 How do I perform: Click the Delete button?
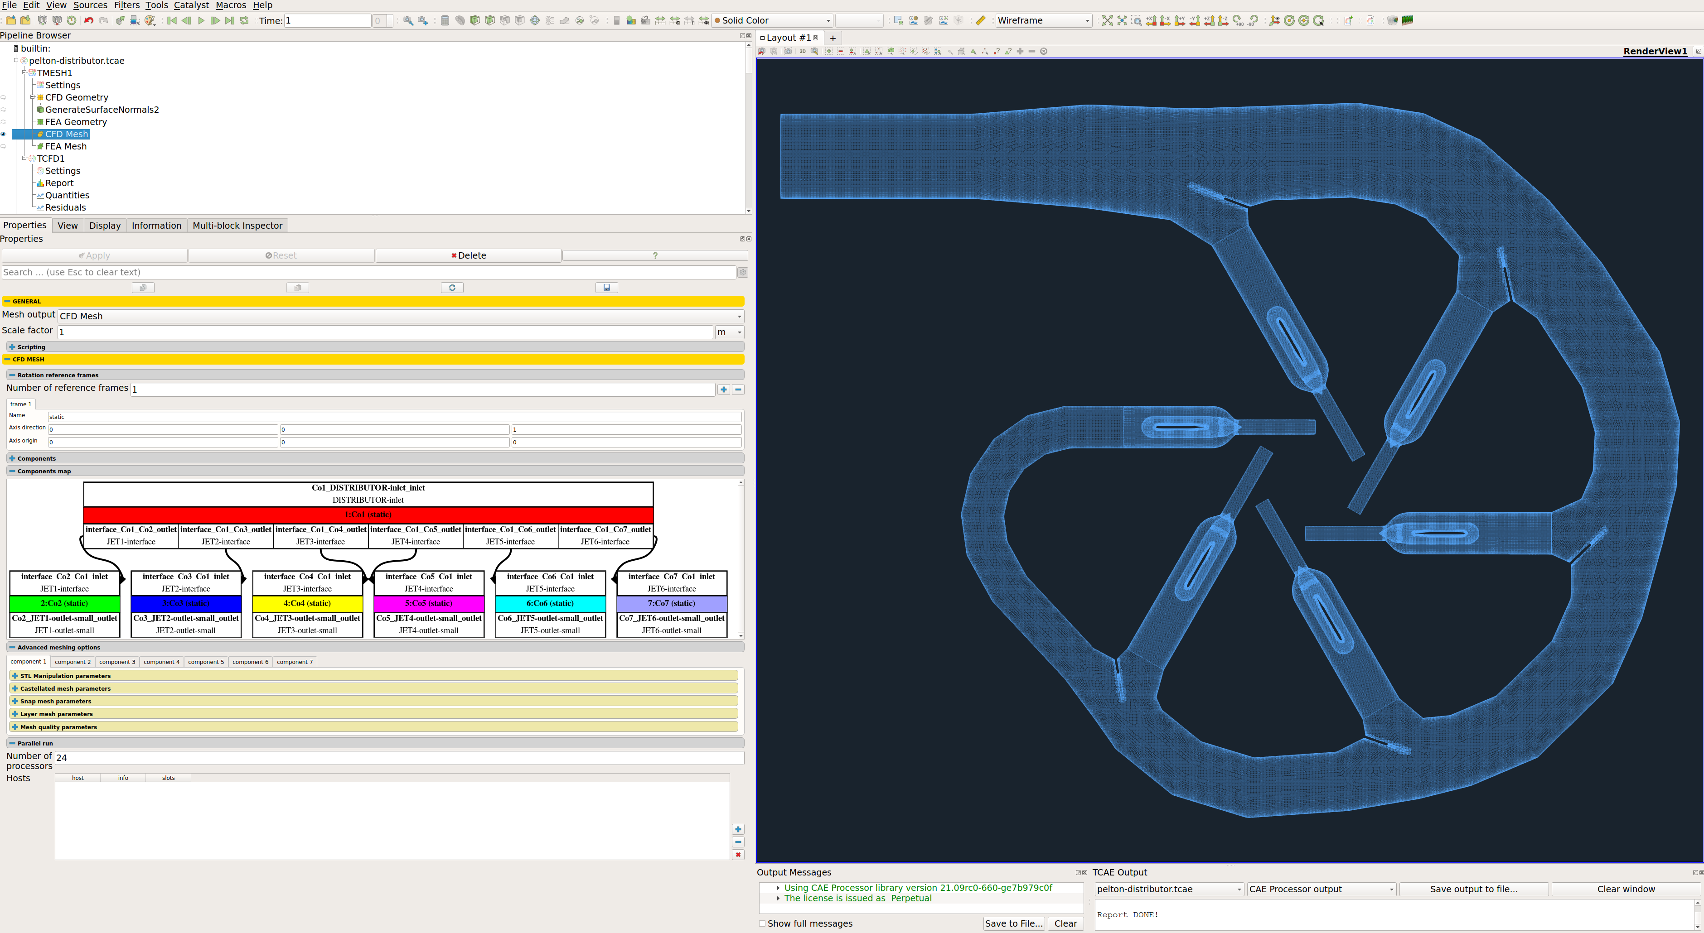pyautogui.click(x=468, y=255)
